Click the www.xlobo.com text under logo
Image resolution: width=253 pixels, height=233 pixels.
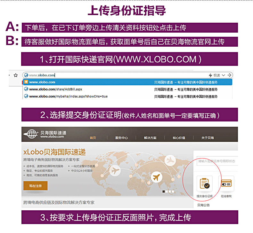pyautogui.click(x=52, y=137)
